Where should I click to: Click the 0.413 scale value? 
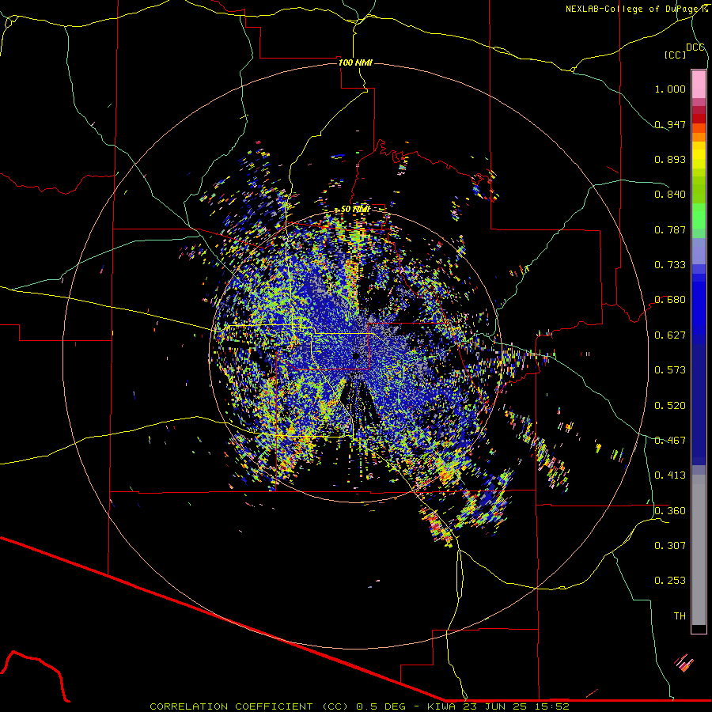[x=670, y=475]
